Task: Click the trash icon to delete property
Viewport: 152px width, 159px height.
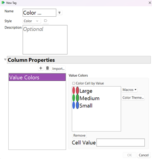Action: click(48, 68)
